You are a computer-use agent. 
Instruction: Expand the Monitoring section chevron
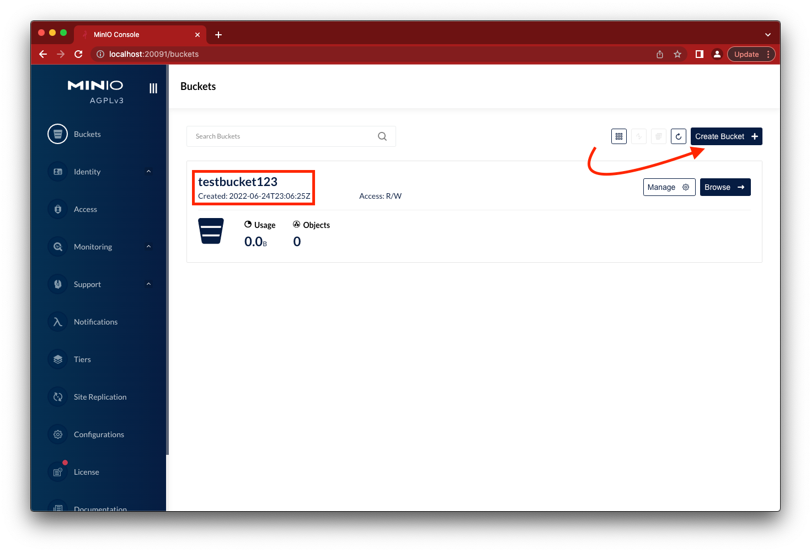tap(148, 247)
